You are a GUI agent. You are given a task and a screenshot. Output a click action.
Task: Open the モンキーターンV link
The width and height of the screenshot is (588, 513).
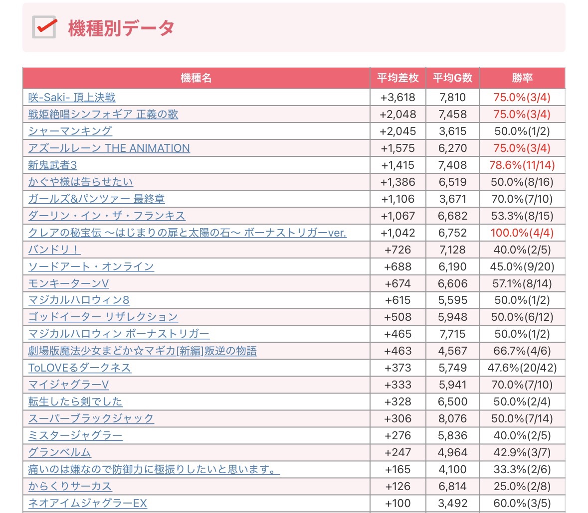[x=69, y=283]
